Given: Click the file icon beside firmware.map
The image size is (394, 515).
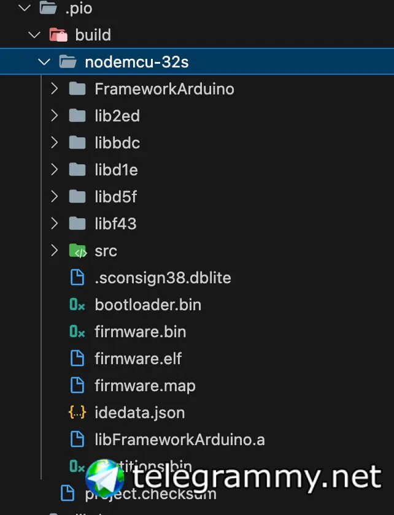Looking at the screenshot, I should (x=77, y=386).
